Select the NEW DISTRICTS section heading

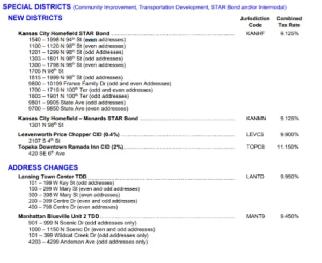35,18
